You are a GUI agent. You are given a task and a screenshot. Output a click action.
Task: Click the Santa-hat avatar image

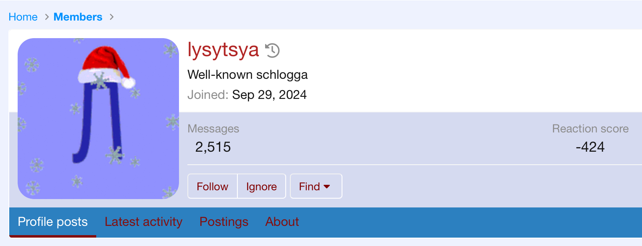tap(98, 119)
